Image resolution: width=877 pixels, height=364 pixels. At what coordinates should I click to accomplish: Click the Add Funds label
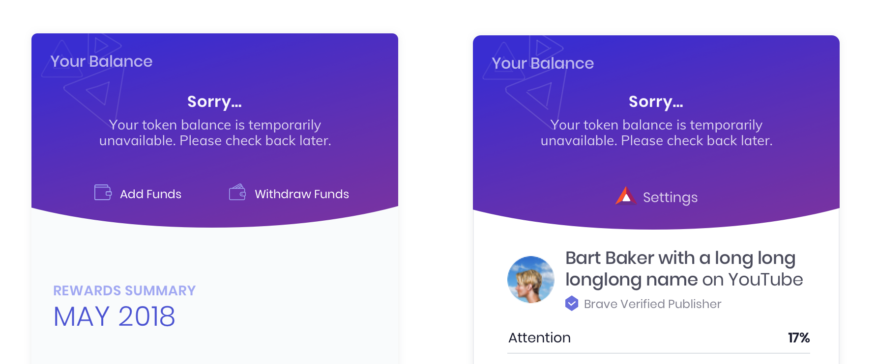(x=150, y=194)
